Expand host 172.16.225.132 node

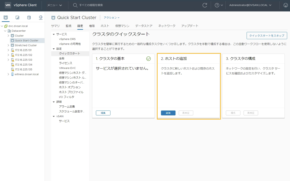(x=8, y=55)
